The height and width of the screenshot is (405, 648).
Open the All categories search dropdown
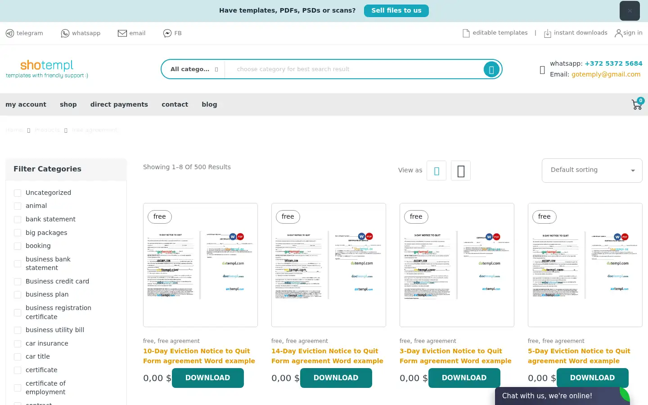[x=194, y=69]
